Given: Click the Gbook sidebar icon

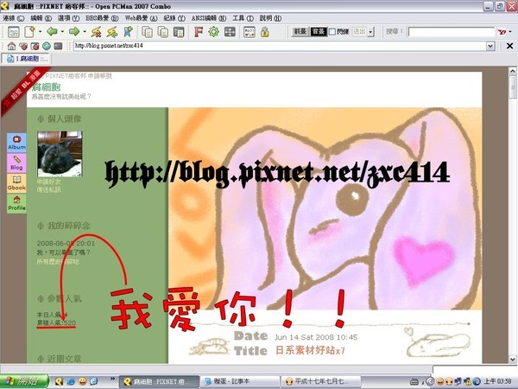Looking at the screenshot, I should pos(16,183).
